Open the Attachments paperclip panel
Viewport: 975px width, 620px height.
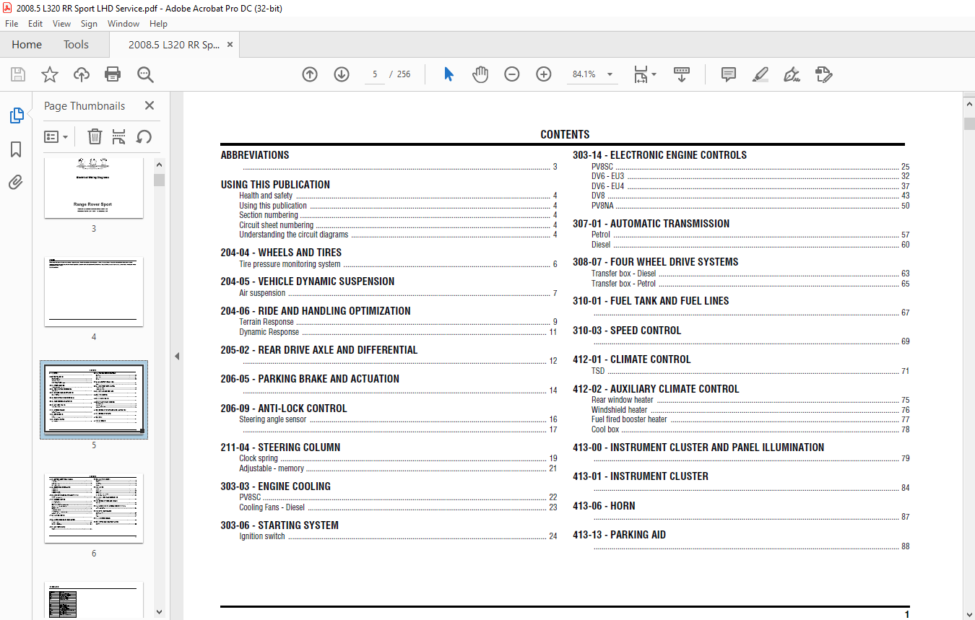(x=16, y=182)
